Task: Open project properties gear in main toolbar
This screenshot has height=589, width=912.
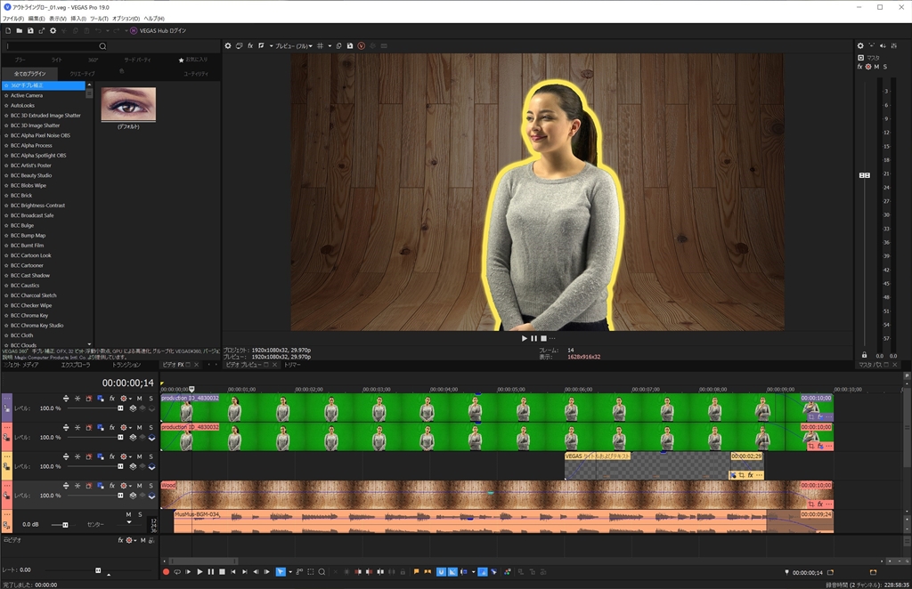Action: tap(53, 30)
